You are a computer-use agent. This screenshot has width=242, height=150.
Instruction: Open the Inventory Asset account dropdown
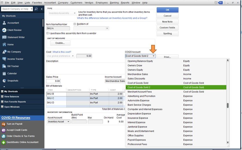coord(59,122)
